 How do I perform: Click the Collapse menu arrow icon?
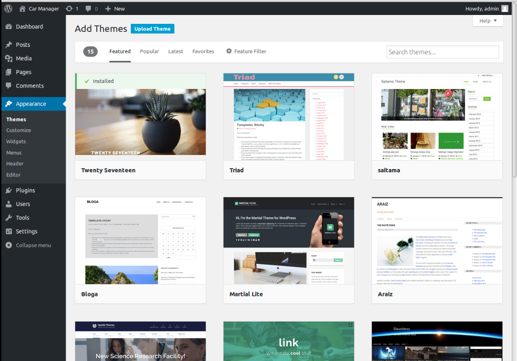click(x=9, y=245)
